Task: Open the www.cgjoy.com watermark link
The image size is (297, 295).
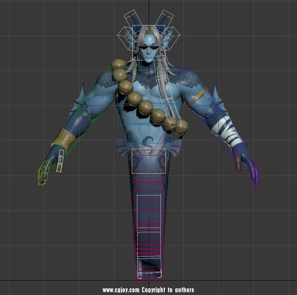Action: (x=121, y=290)
